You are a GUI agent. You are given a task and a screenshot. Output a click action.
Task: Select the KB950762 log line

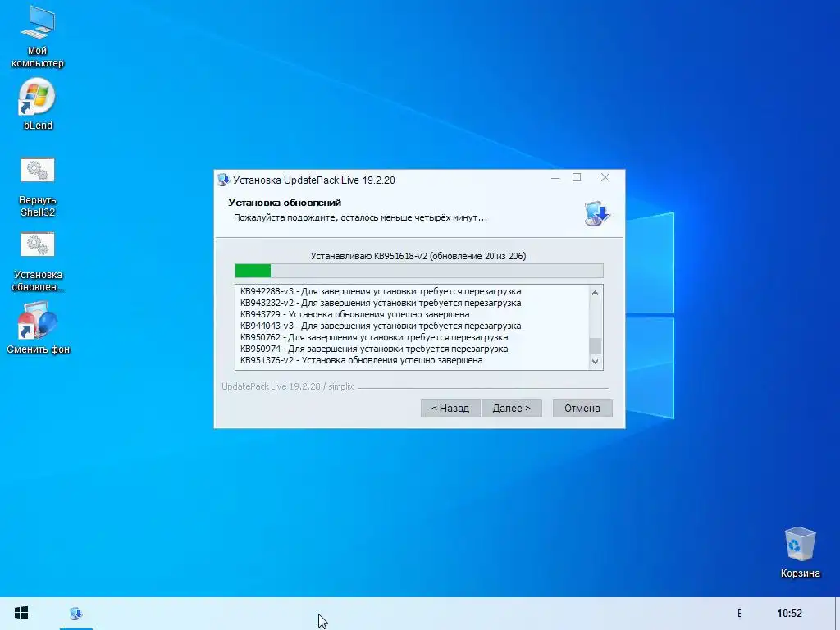click(x=374, y=337)
